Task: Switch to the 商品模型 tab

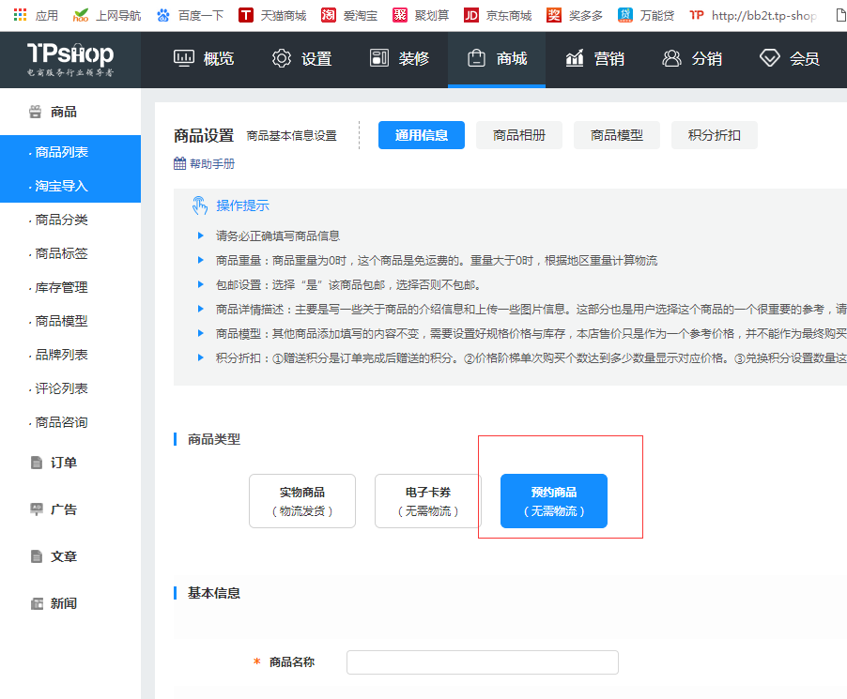Action: tap(616, 135)
